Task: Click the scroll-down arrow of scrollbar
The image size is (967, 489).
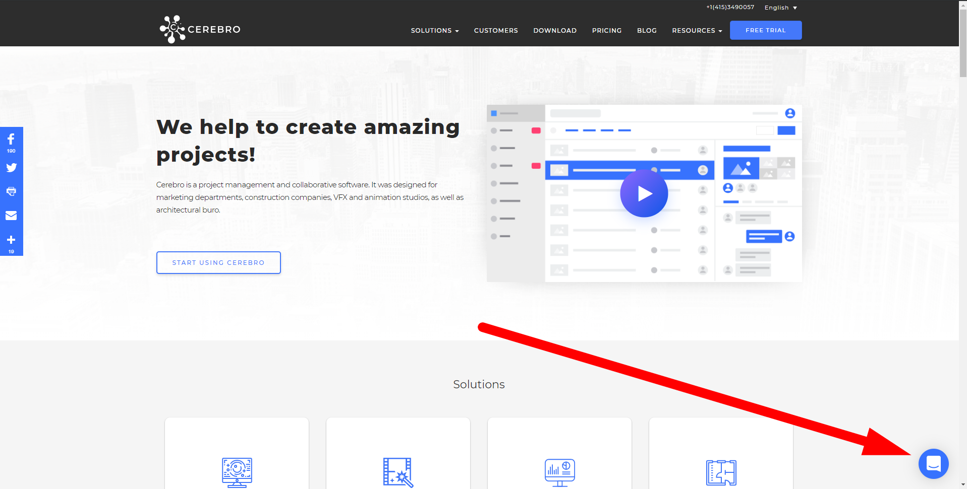Action: (963, 485)
